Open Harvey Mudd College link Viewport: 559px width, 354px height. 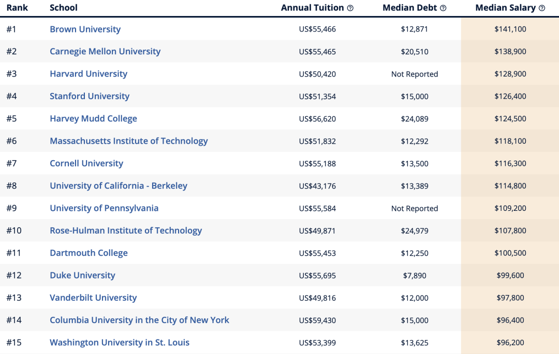[93, 119]
